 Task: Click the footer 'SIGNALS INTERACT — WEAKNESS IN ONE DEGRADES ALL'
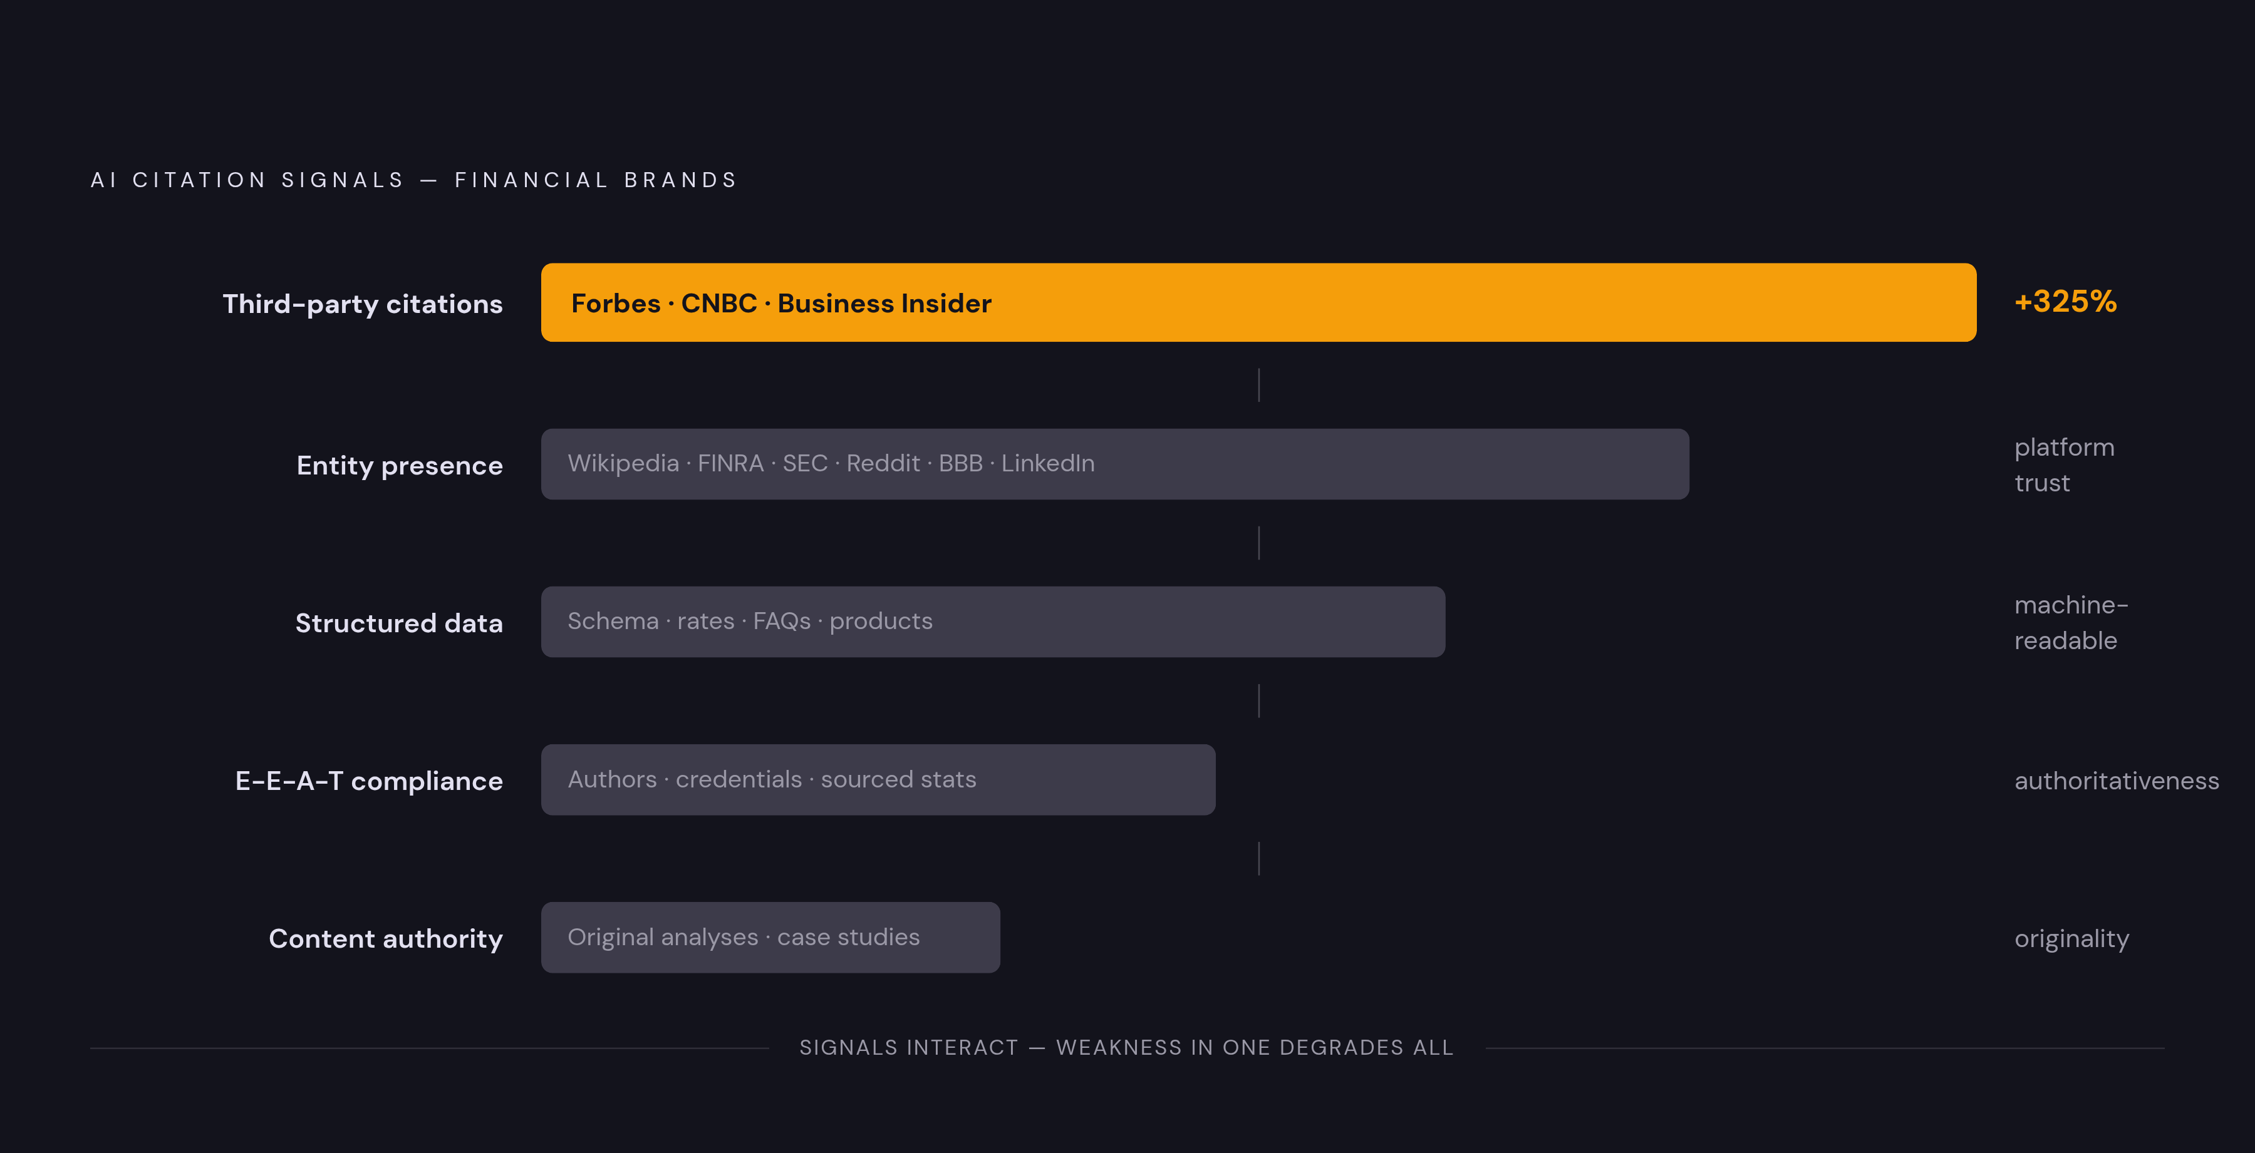click(x=1127, y=1047)
